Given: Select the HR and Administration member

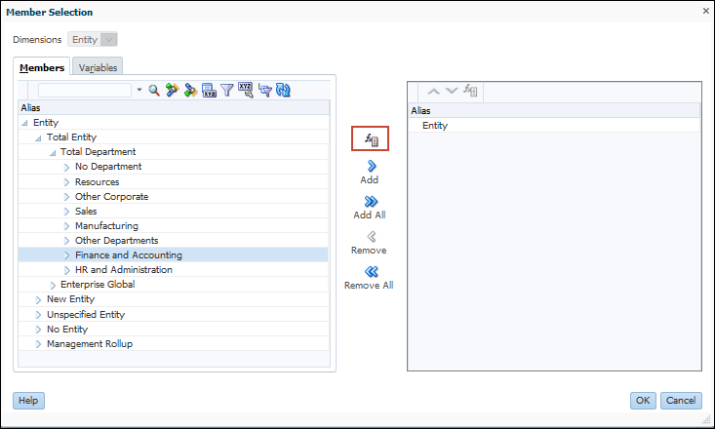Looking at the screenshot, I should (124, 269).
